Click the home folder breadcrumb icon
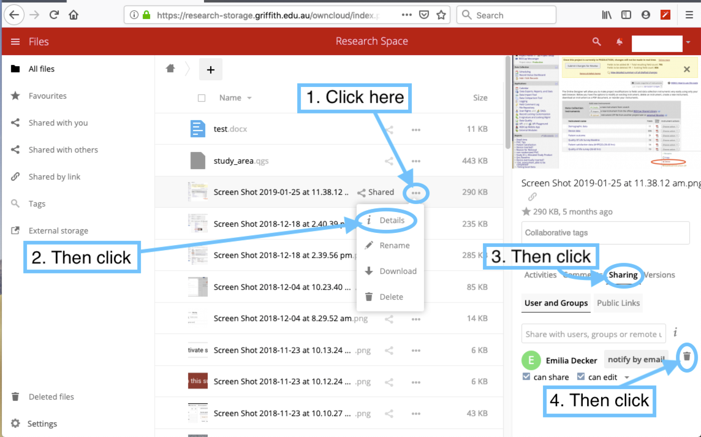Image resolution: width=701 pixels, height=437 pixels. pyautogui.click(x=170, y=69)
